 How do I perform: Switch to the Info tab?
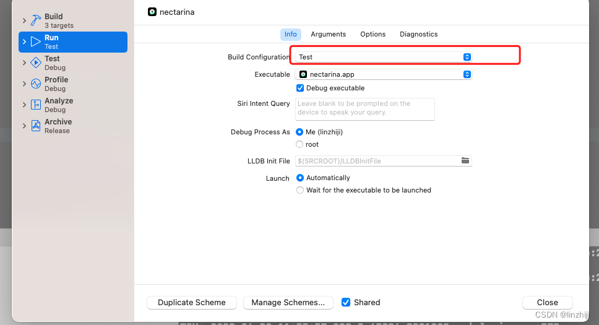point(291,34)
